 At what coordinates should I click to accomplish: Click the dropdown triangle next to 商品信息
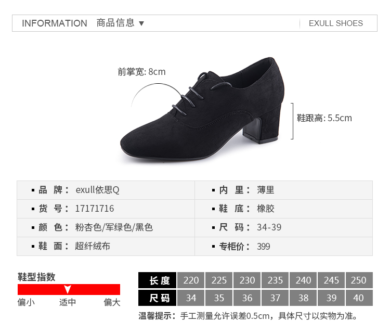141,23
